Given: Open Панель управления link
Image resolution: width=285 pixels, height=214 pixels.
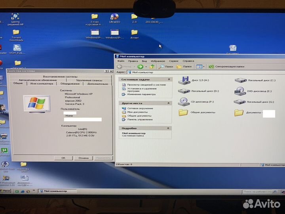Looking at the screenshot, I should point(137,120).
